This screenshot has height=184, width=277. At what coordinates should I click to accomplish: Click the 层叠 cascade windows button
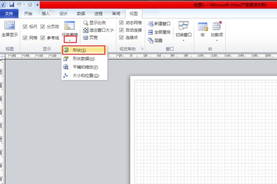click(155, 40)
